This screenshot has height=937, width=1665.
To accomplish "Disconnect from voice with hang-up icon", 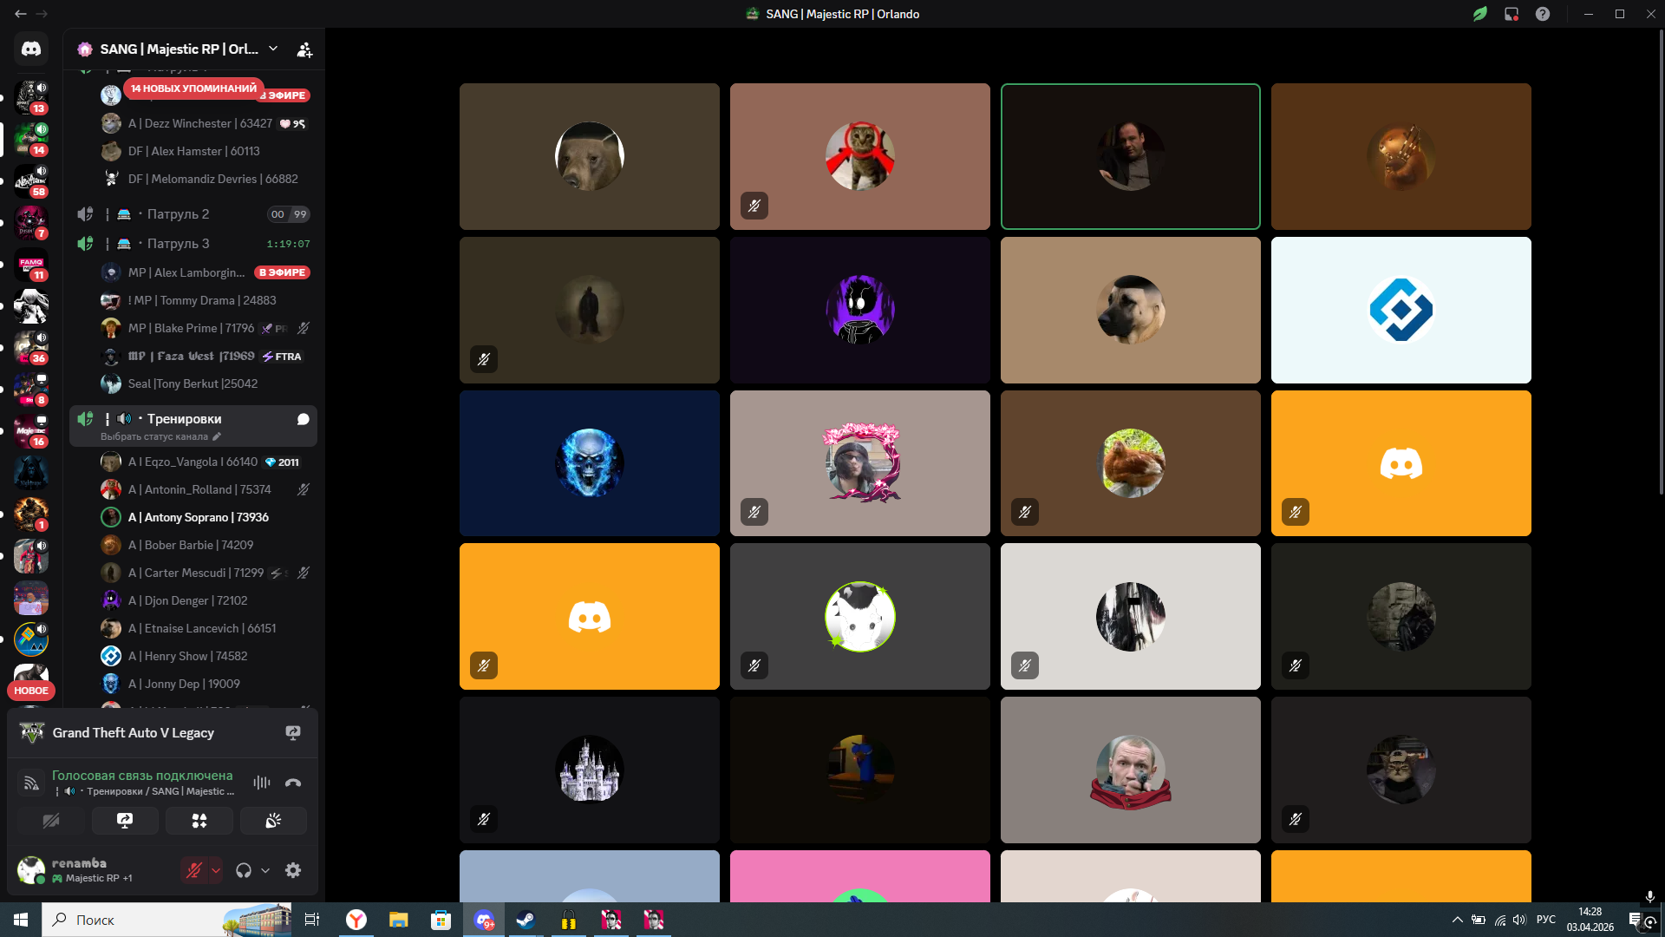I will tap(293, 783).
